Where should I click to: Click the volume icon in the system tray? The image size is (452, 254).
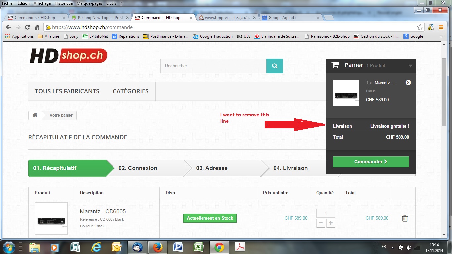pos(409,247)
